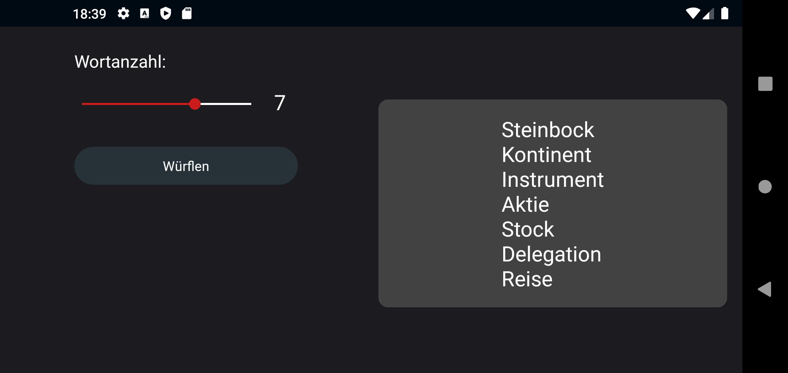788x373 pixels.
Task: Click the slider value number 7
Action: point(280,103)
